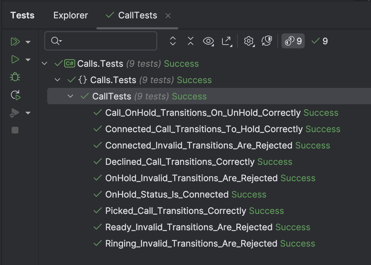Toggle the preview eye icon
371x265 pixels.
(x=208, y=41)
